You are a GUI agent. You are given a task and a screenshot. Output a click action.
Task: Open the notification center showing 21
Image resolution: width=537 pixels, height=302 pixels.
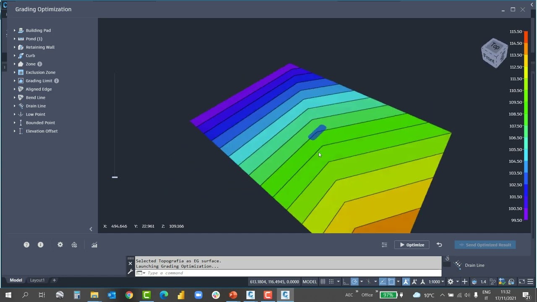click(x=527, y=295)
